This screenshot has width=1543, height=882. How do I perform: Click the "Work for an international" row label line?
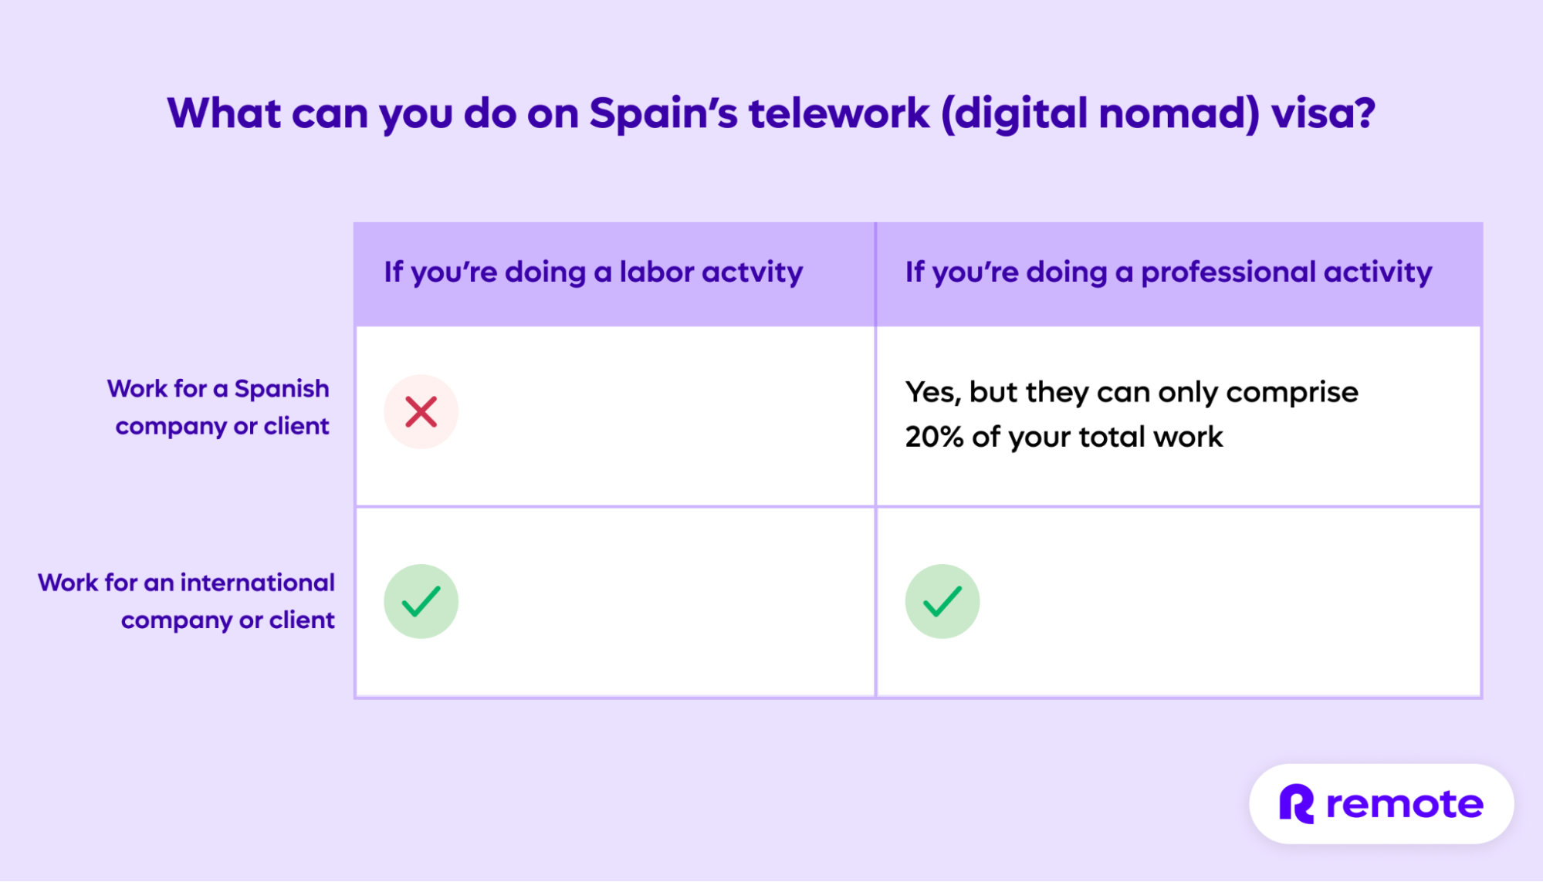(186, 582)
